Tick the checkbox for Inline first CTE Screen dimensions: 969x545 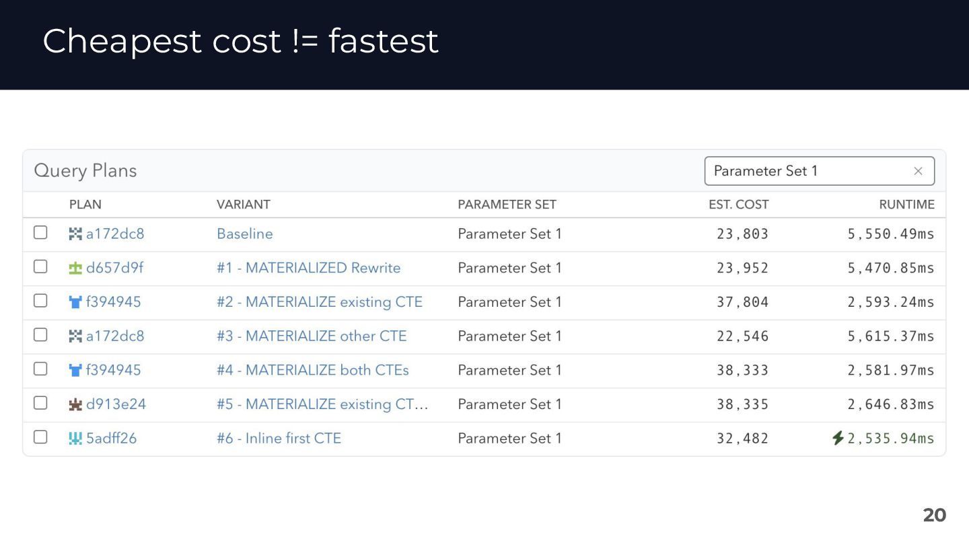click(40, 437)
